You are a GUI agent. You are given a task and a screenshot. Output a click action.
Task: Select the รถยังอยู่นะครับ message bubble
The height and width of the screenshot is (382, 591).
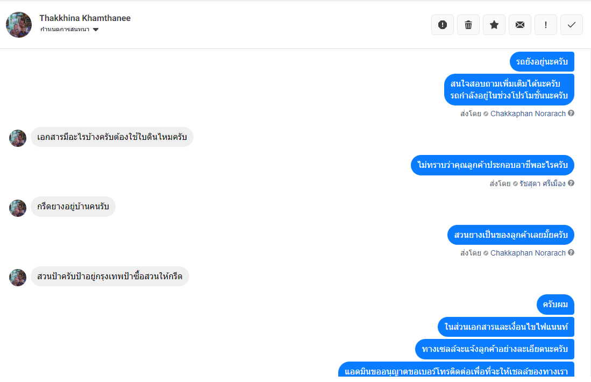pyautogui.click(x=542, y=61)
